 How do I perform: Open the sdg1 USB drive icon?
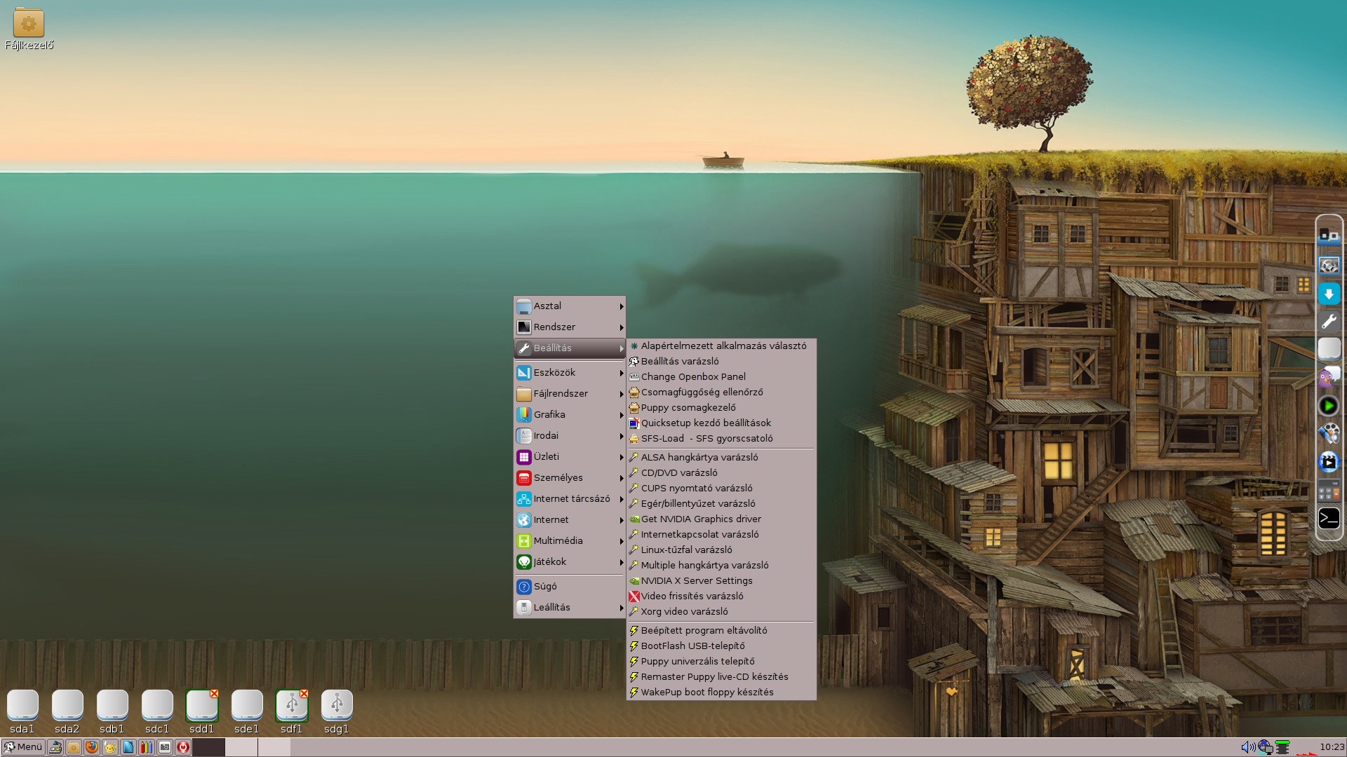click(x=337, y=711)
